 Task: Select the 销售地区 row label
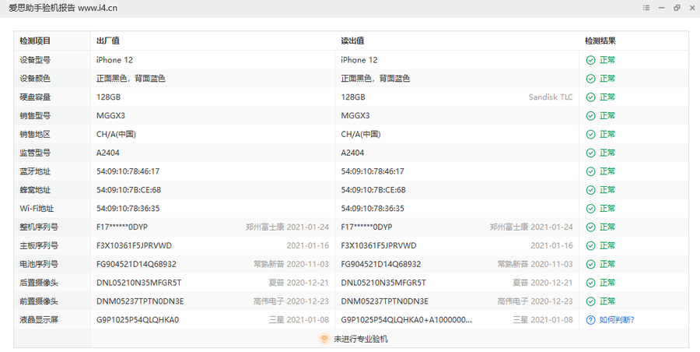(x=35, y=134)
